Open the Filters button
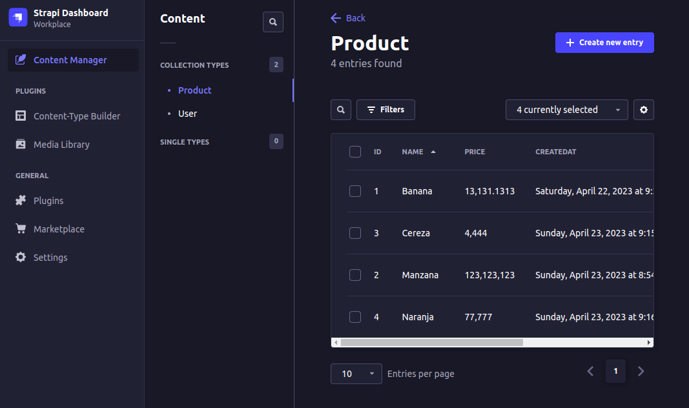The width and height of the screenshot is (689, 408). click(x=386, y=110)
